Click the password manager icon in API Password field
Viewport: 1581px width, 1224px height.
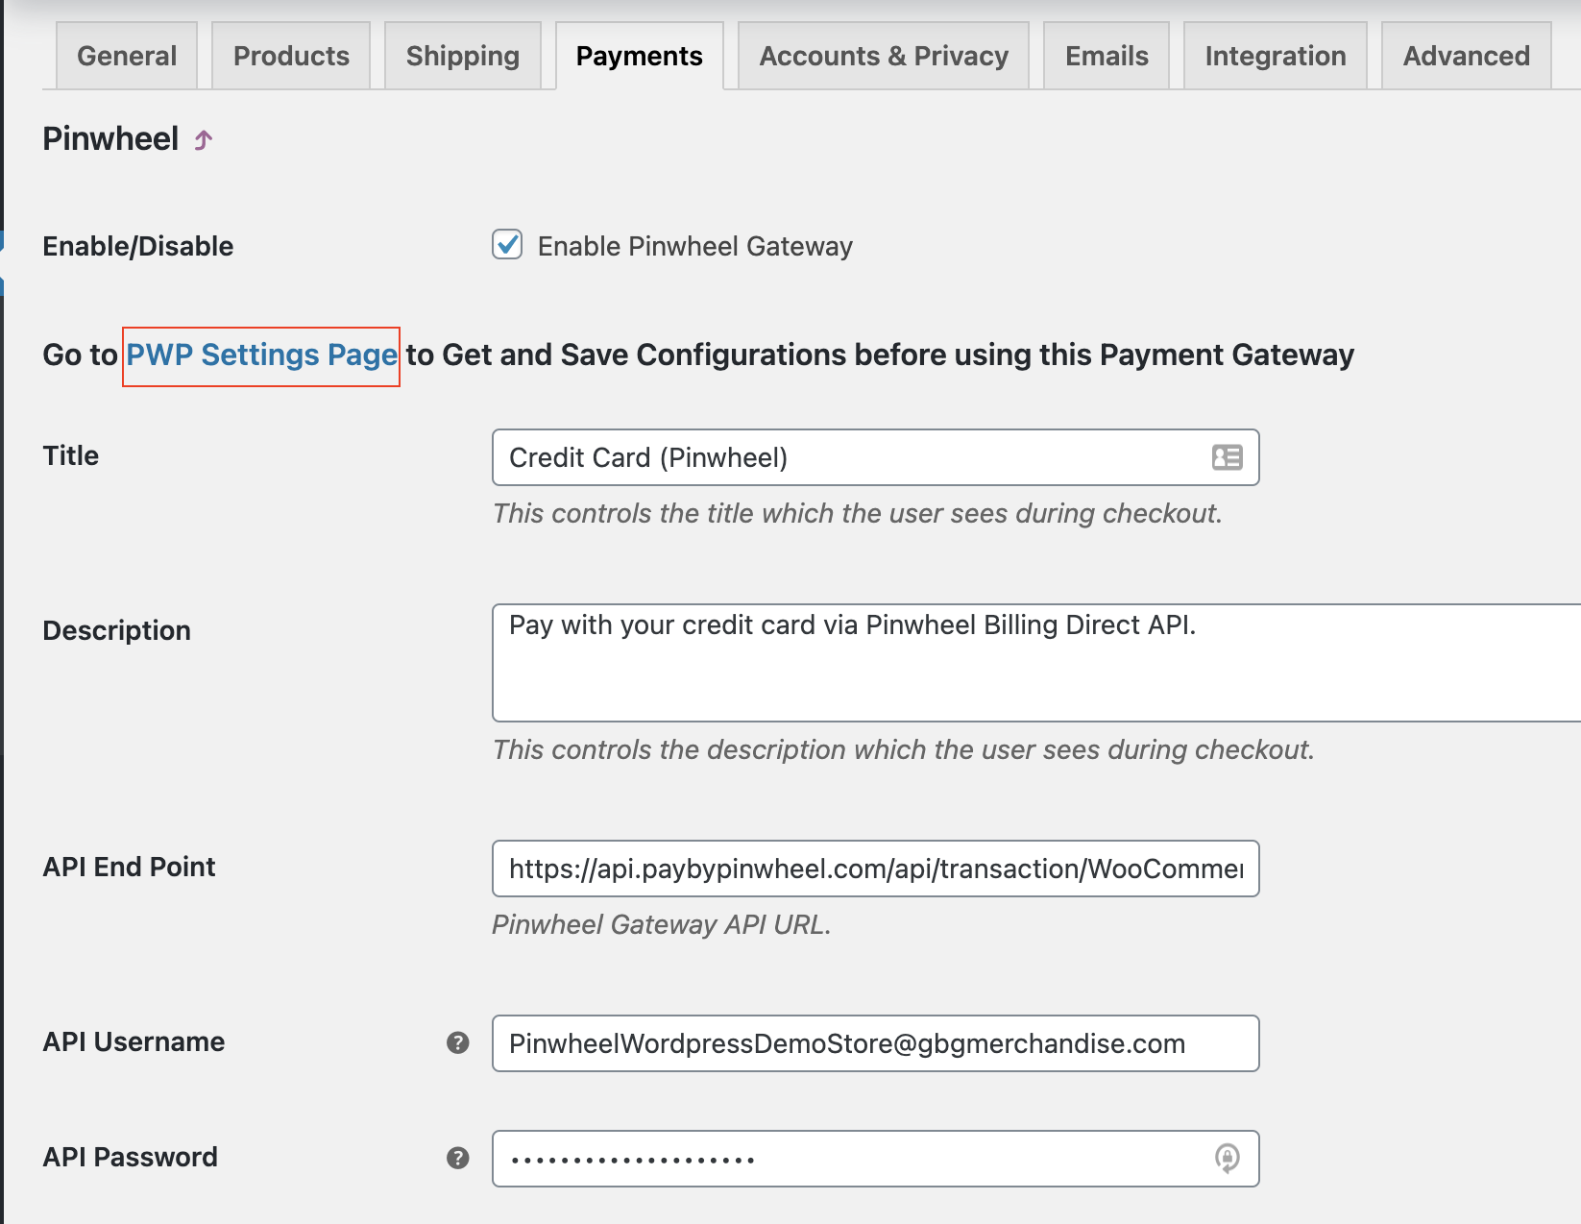[1227, 1158]
